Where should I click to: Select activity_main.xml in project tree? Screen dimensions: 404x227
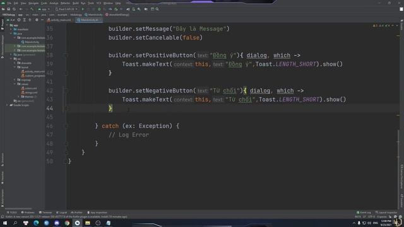pos(33,71)
